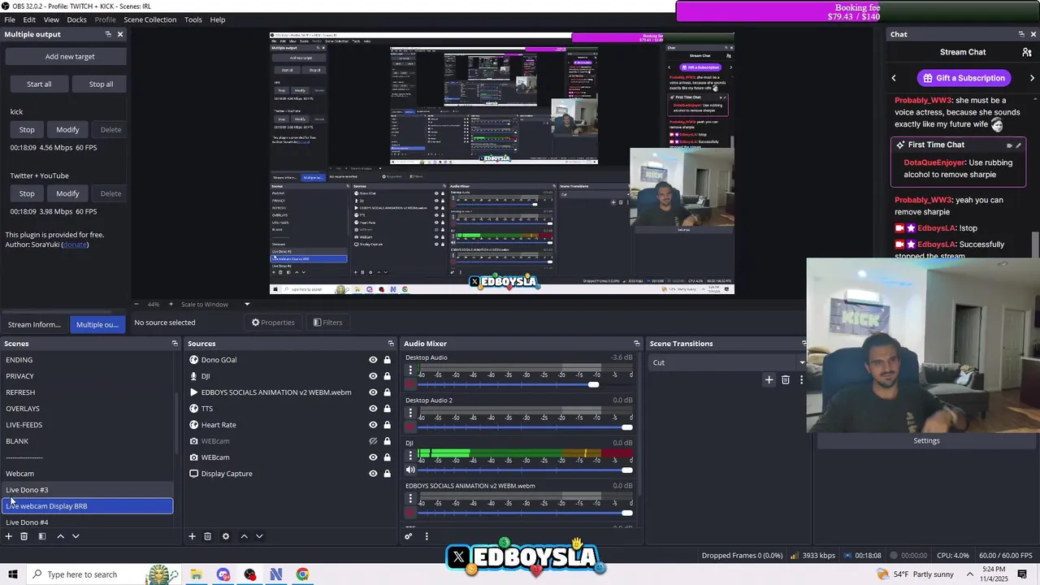
Task: Open Desktop Audio options three-dot menu
Action: point(410,370)
